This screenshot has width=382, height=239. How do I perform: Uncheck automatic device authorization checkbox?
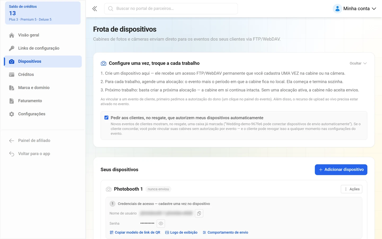point(106,118)
